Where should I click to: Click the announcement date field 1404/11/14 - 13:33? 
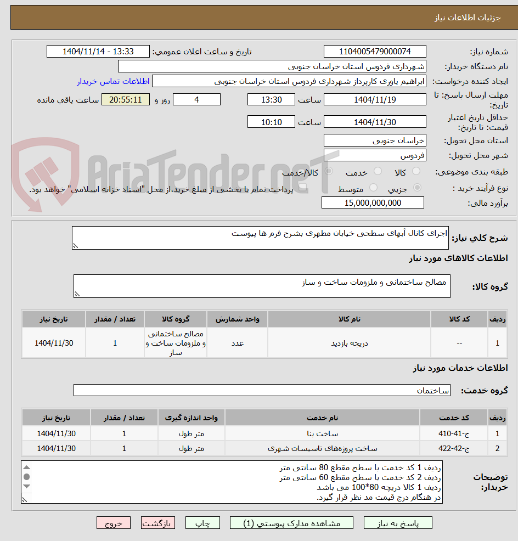click(98, 52)
